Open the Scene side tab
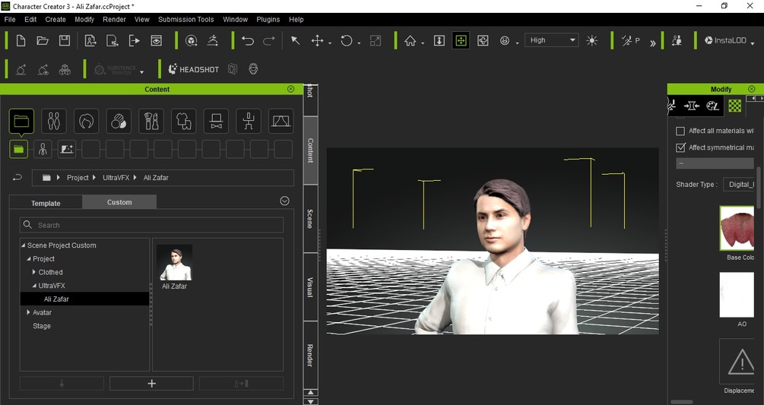The width and height of the screenshot is (764, 405). tap(310, 219)
